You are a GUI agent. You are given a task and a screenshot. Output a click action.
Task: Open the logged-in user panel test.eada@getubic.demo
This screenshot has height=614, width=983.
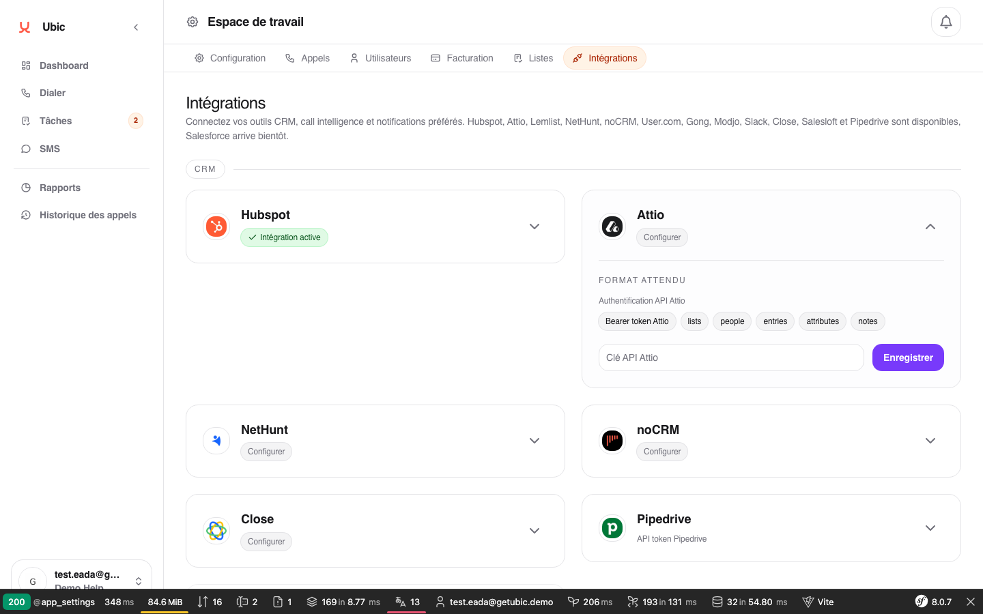click(494, 602)
